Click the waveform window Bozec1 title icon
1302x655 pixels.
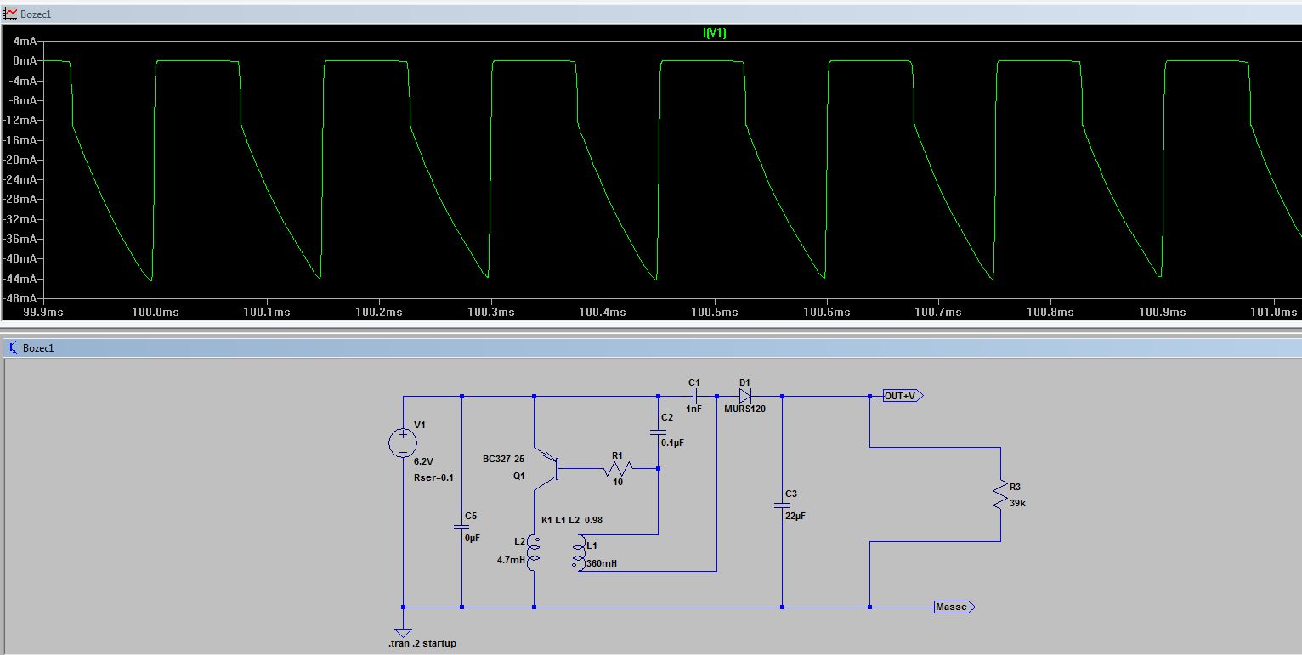(11, 14)
